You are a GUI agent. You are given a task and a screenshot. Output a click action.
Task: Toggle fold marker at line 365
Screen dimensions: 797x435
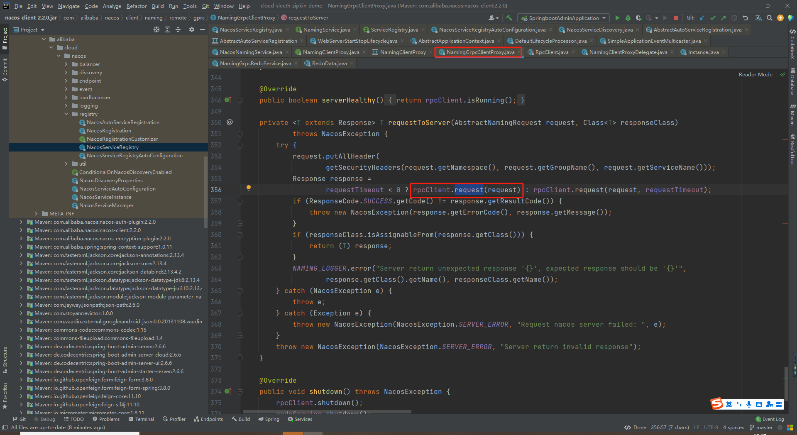click(x=240, y=291)
